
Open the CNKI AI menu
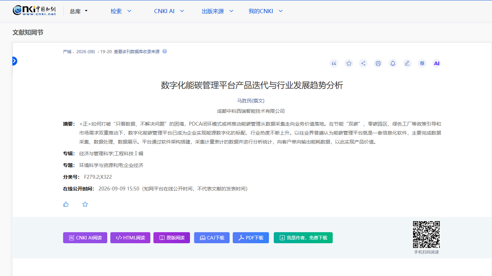(x=169, y=11)
